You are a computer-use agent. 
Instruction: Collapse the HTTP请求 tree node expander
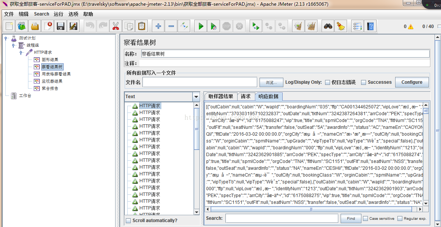click(20, 53)
